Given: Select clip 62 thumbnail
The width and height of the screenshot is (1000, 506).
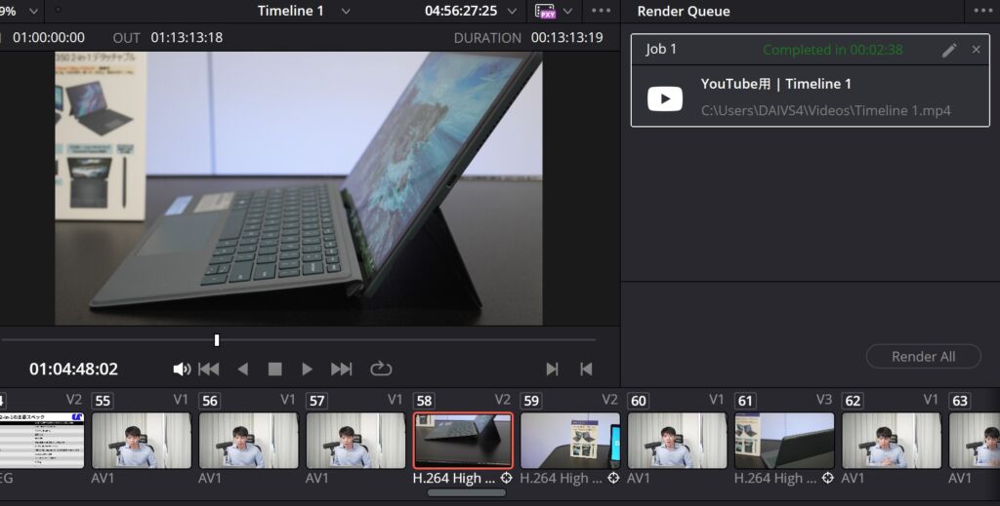Looking at the screenshot, I should click(x=892, y=441).
